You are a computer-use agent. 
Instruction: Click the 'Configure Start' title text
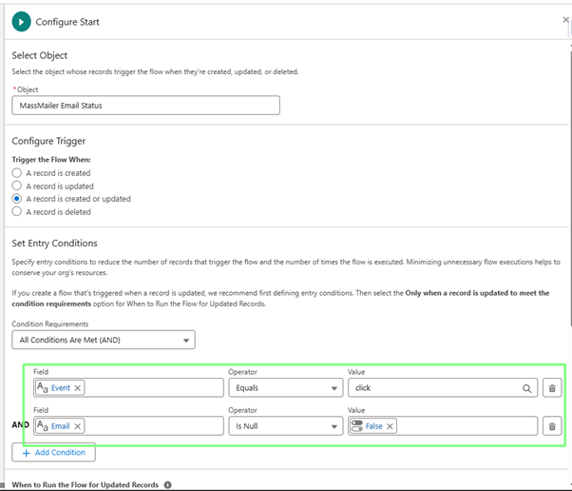(x=67, y=22)
